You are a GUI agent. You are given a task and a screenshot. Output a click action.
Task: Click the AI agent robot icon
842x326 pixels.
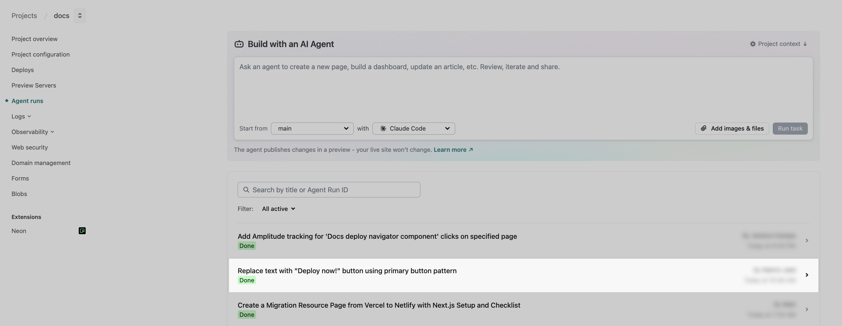239,44
